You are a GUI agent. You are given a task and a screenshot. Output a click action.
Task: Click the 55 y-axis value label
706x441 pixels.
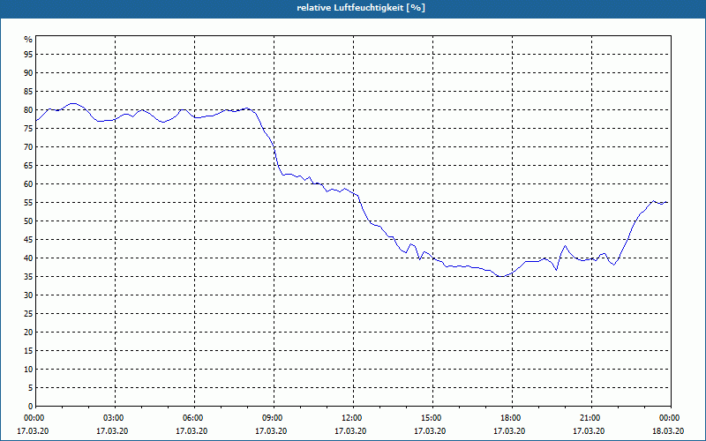[28, 203]
